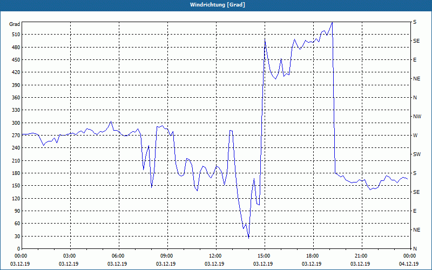This screenshot has height=270, width=432.
Task: Click the 03.12.19 date under 06:00
Action: pyautogui.click(x=117, y=264)
